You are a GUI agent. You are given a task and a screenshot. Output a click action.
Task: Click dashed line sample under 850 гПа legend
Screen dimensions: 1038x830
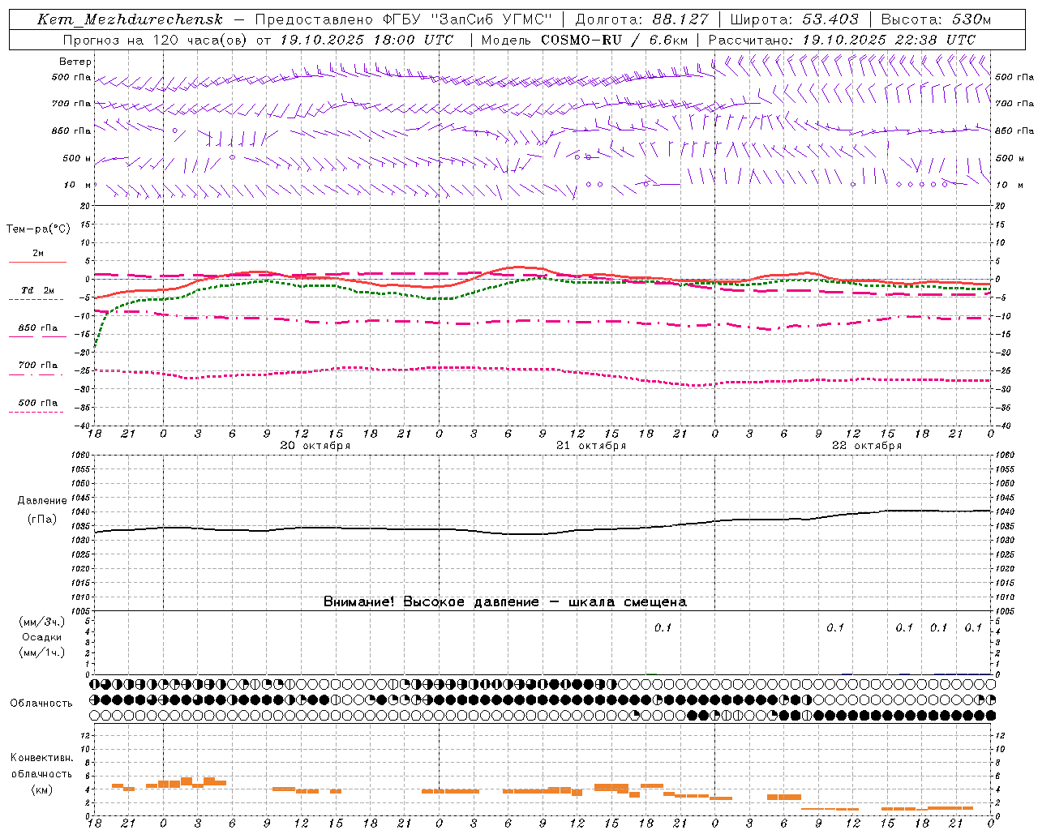(x=37, y=337)
